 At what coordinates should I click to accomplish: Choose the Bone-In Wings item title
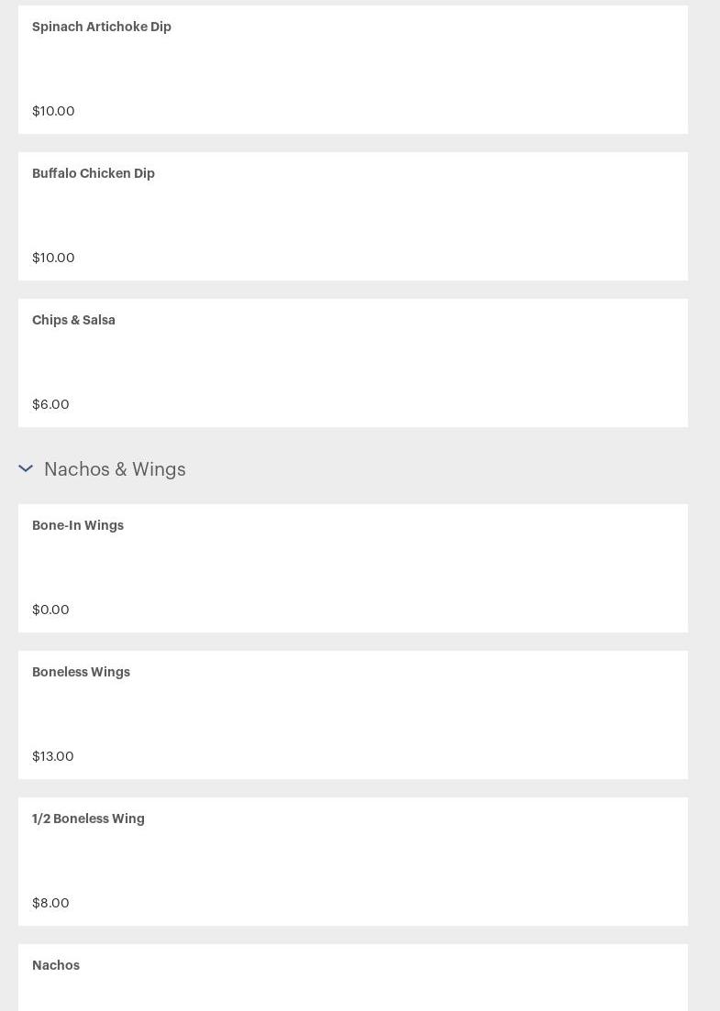78,525
